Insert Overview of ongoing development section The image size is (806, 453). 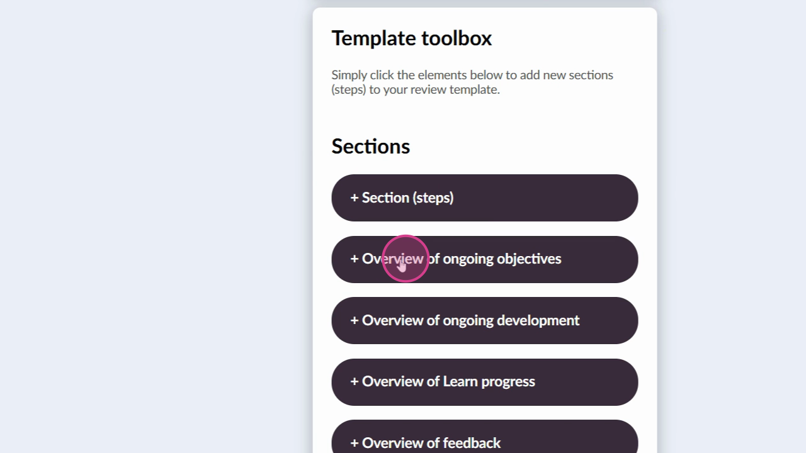[484, 320]
